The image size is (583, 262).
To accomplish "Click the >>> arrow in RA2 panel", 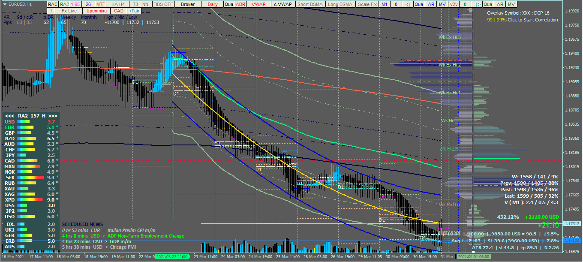I will [x=52, y=116].
